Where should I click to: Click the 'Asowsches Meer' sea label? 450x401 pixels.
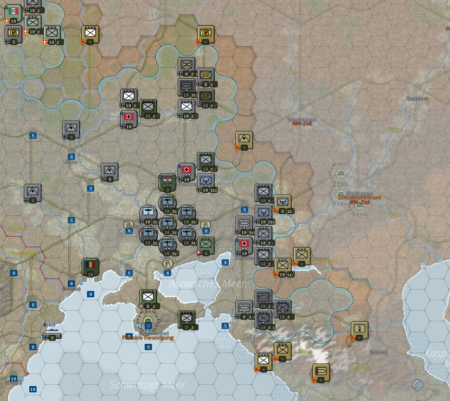click(x=207, y=283)
